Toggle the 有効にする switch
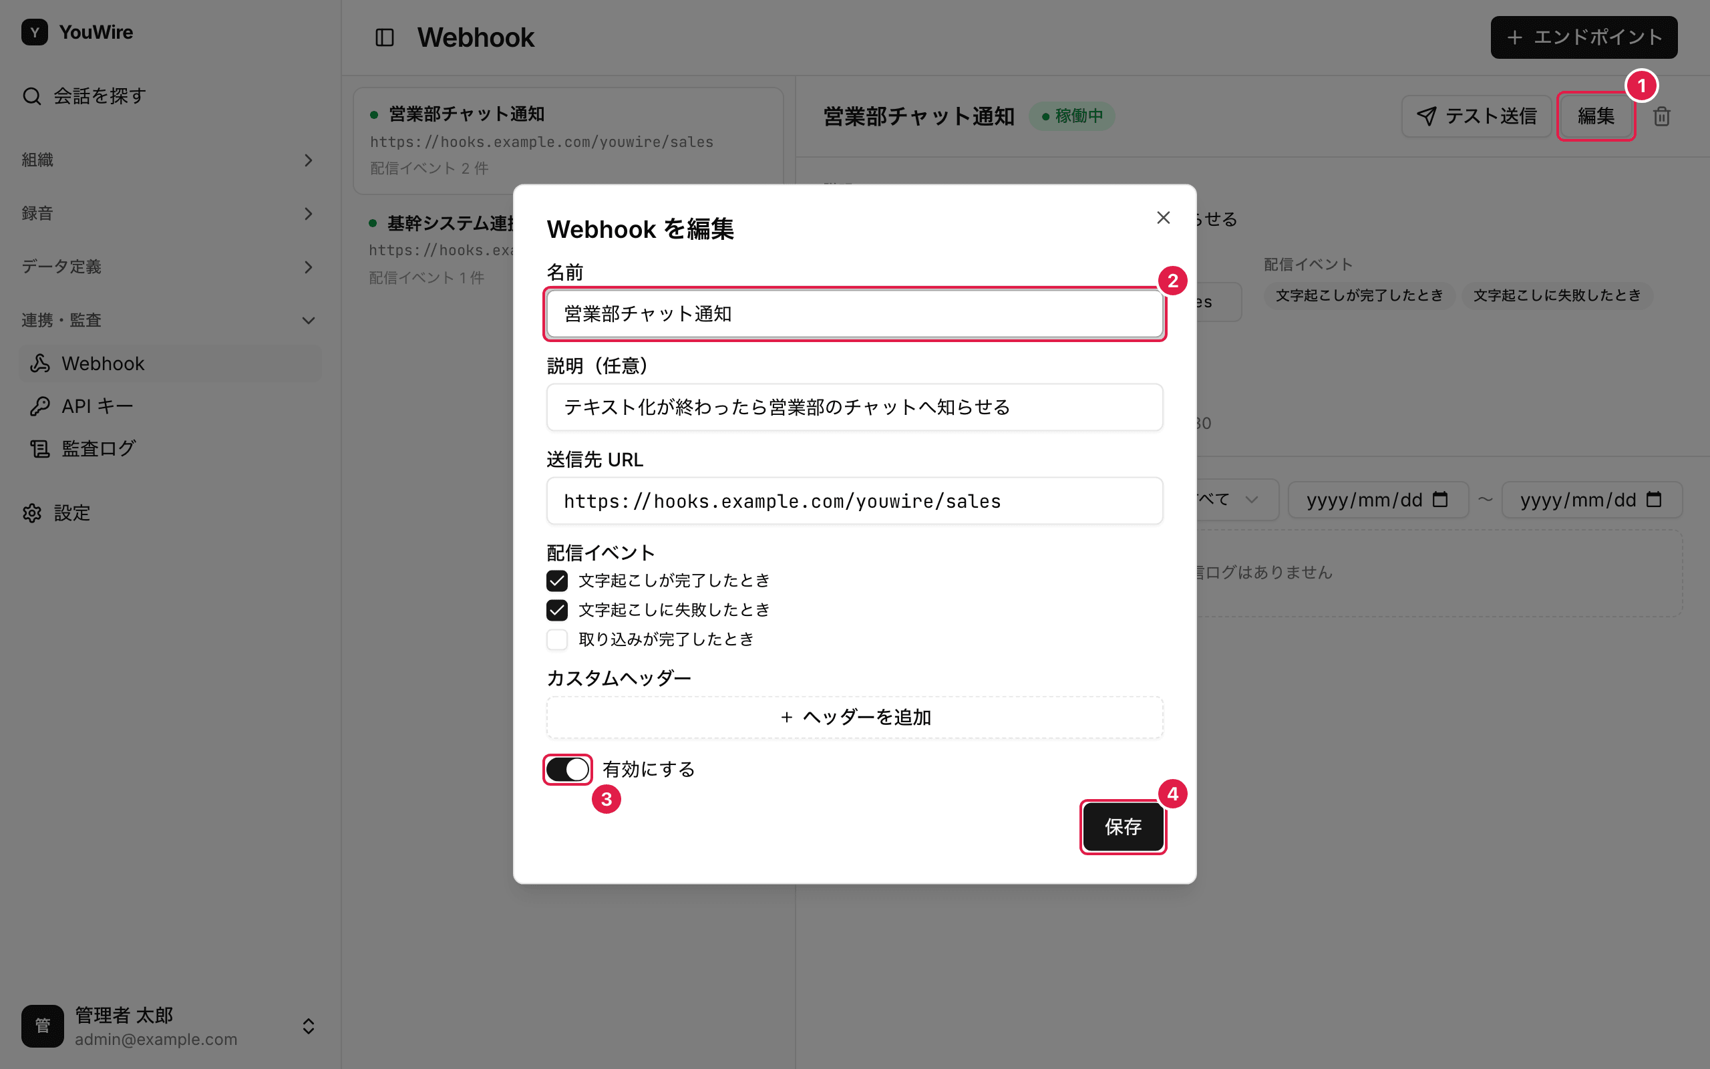The height and width of the screenshot is (1069, 1710). (x=567, y=769)
